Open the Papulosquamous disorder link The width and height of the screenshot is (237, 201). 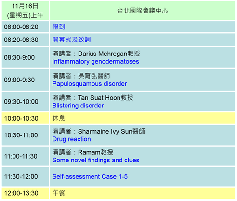pos(90,84)
